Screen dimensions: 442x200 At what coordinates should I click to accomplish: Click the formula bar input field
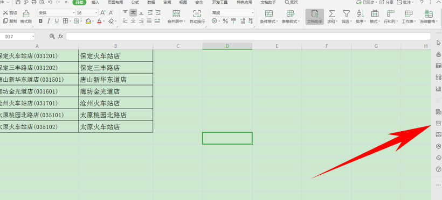[x=248, y=36]
